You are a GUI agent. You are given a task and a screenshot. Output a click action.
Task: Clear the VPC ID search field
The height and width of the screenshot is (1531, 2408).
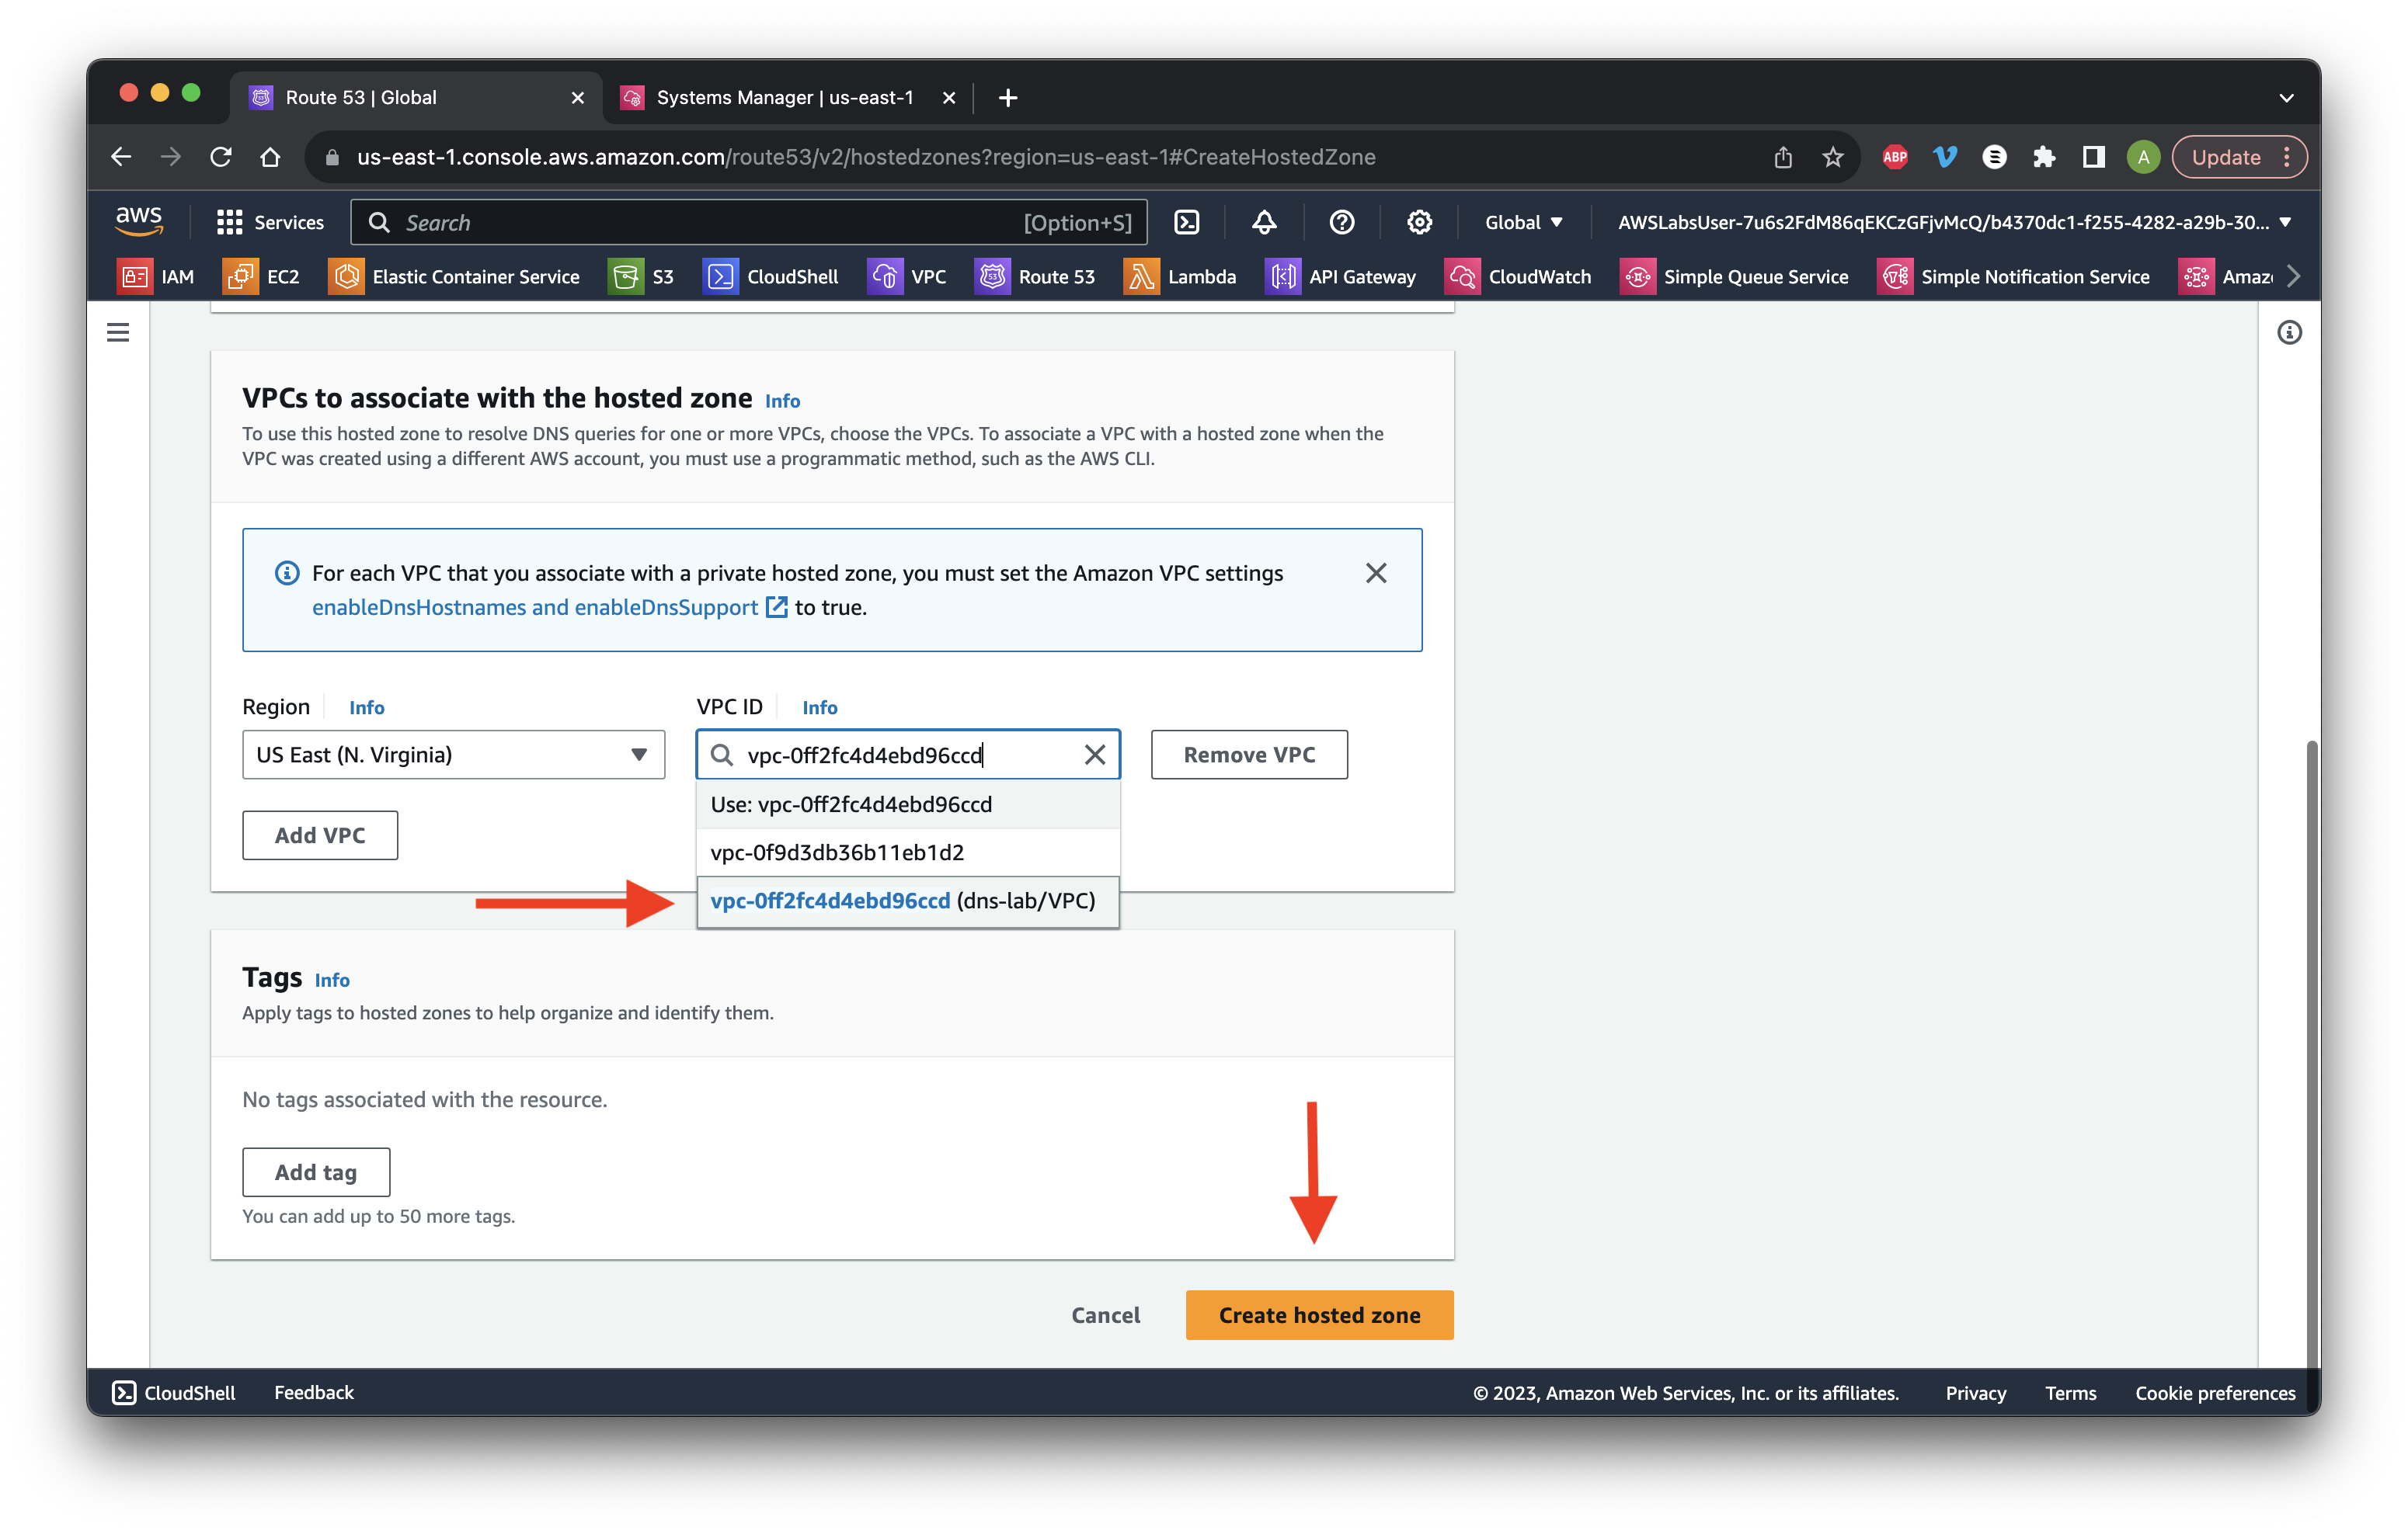coord(1095,755)
